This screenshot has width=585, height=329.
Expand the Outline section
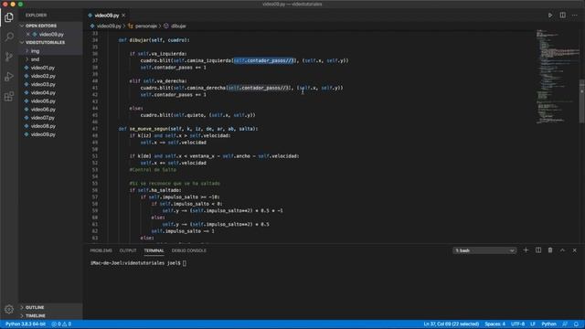click(35, 307)
